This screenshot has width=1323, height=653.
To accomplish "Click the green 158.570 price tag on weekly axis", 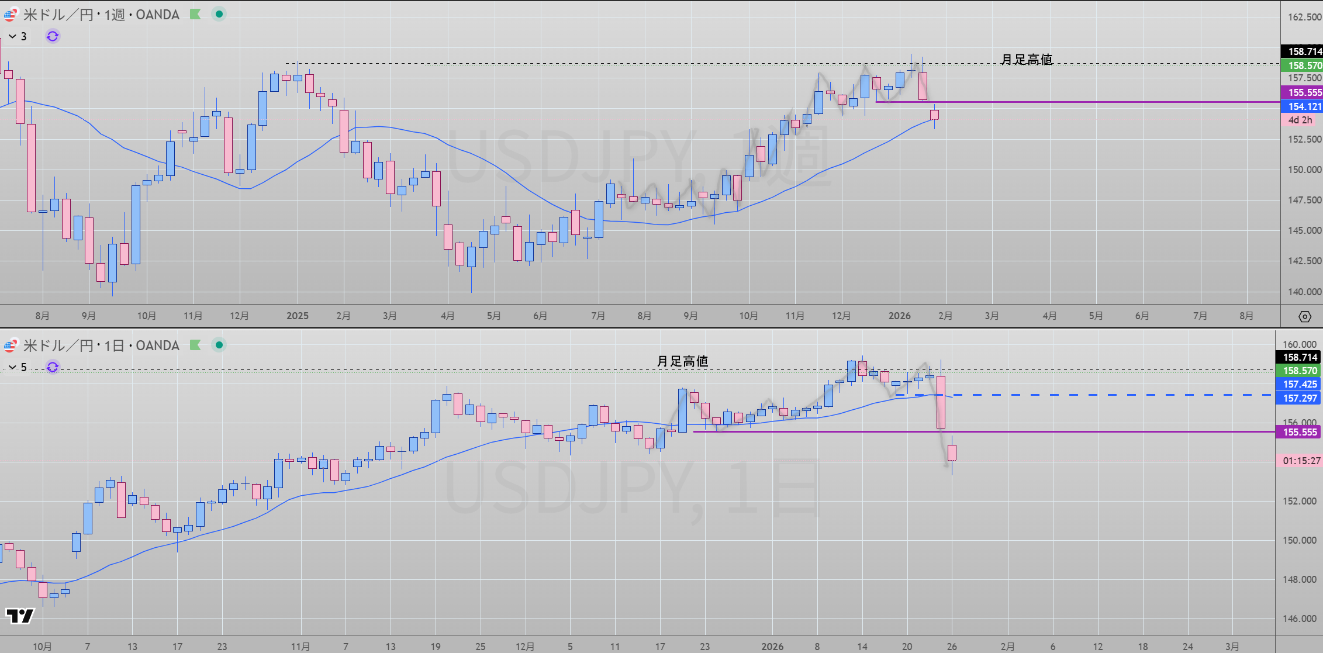I will tap(1301, 65).
